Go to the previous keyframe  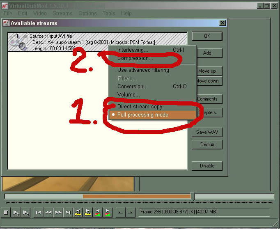78,213
